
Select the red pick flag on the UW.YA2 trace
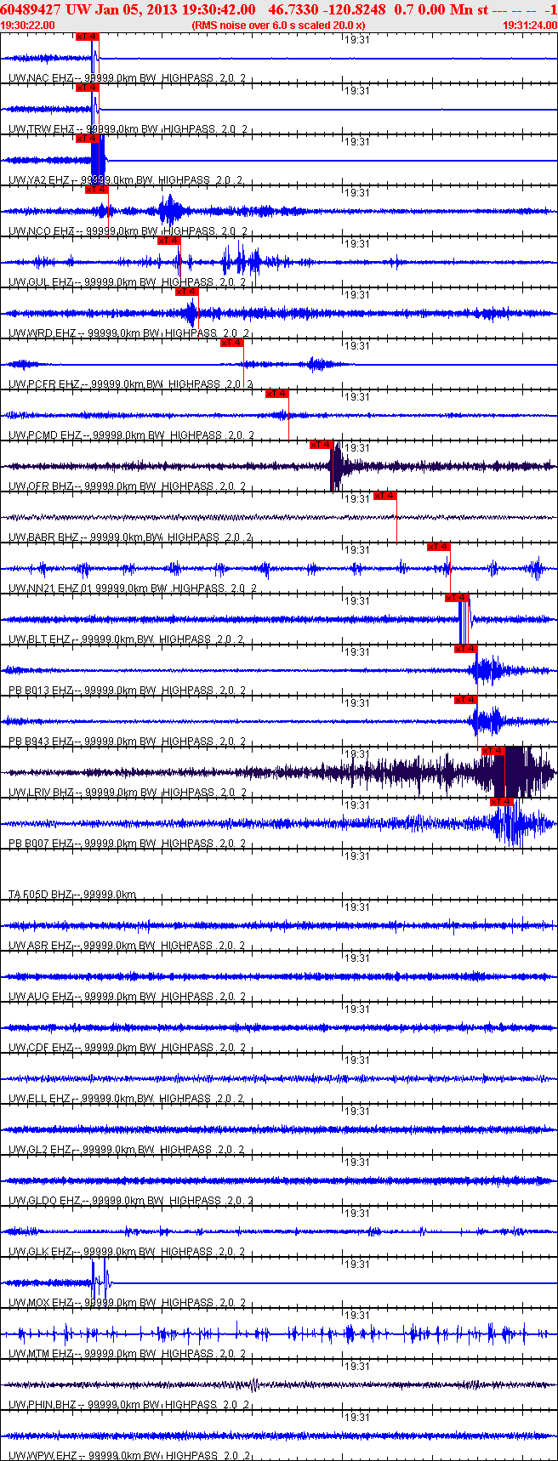coord(87,139)
